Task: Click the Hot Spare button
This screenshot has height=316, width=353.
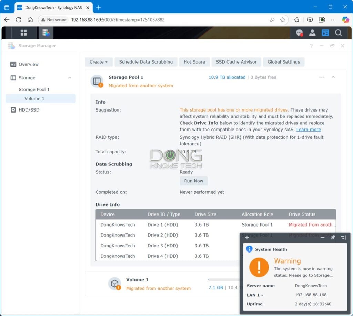Action: [x=194, y=62]
